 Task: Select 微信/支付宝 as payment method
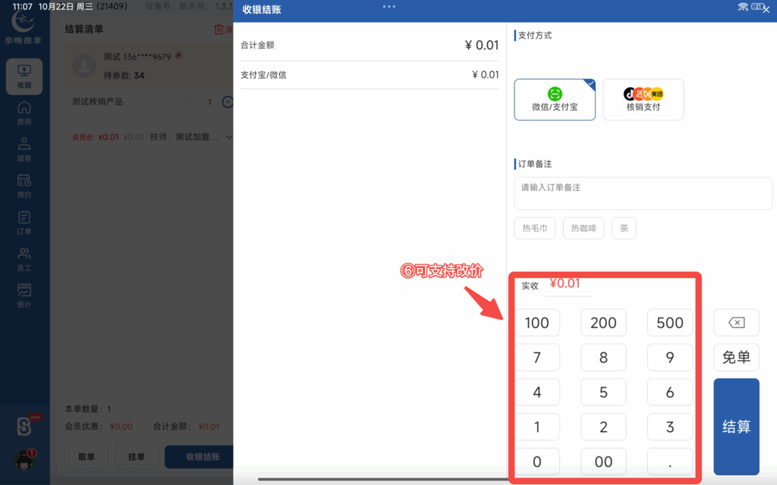(x=555, y=99)
